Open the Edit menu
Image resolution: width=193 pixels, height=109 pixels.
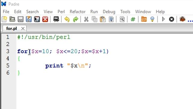(x=18, y=12)
